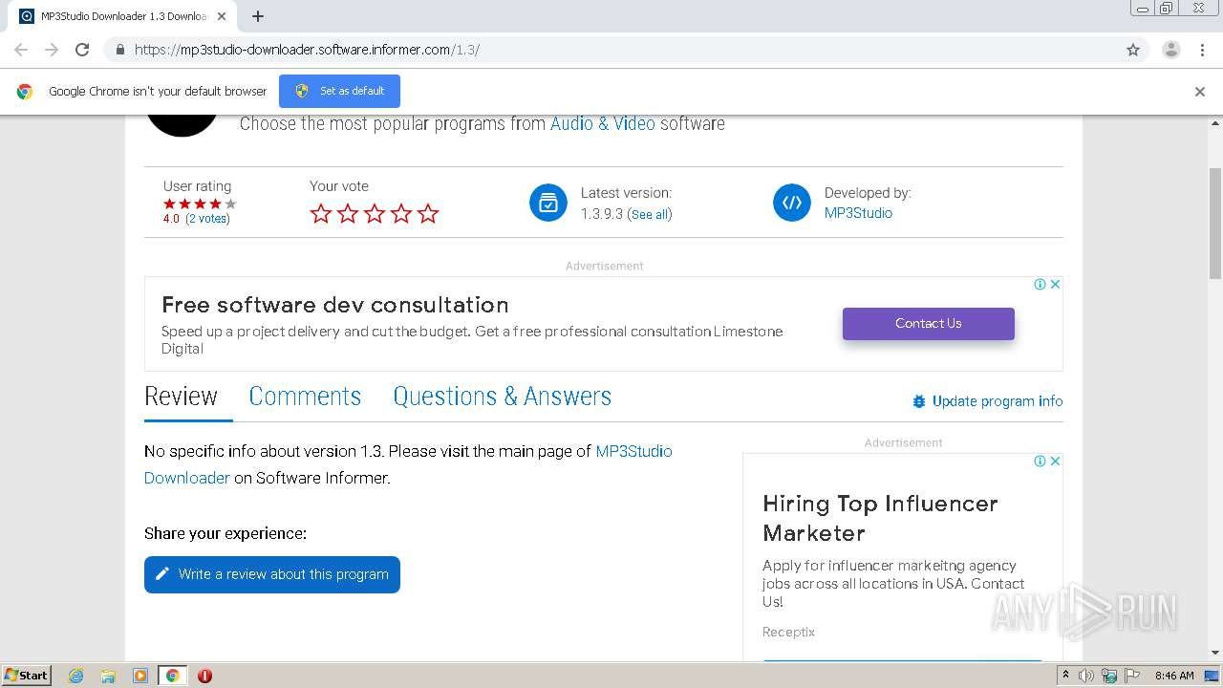Rate with the first vote star
Image resolution: width=1223 pixels, height=688 pixels.
[321, 214]
